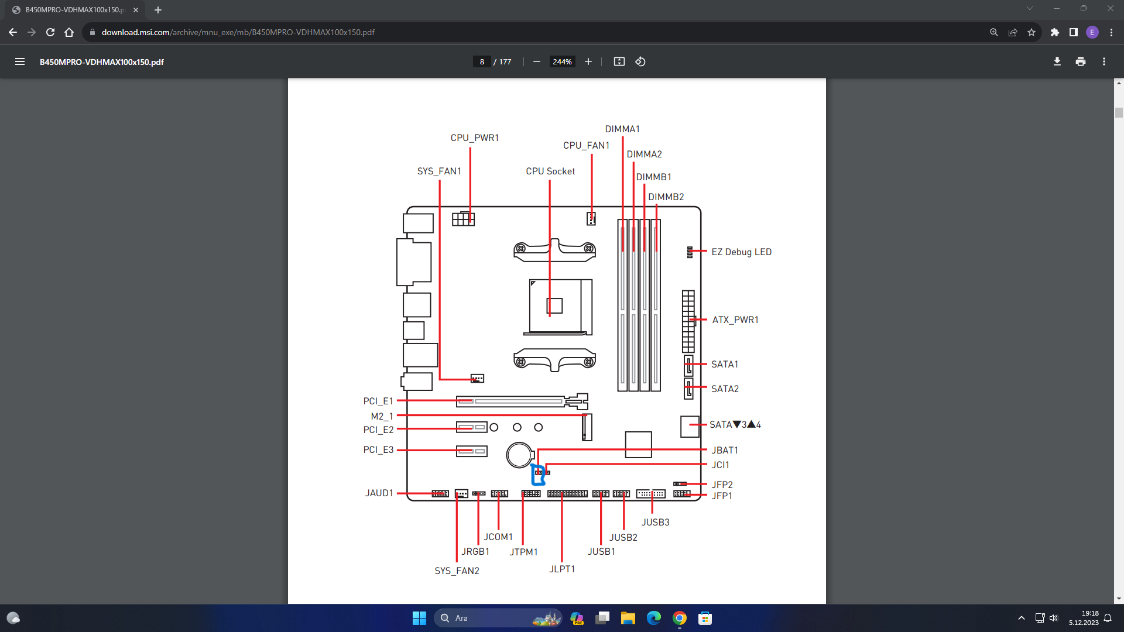Toggle the Chrome side panel

tap(1074, 32)
